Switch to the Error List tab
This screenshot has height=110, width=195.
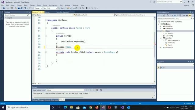(x=54, y=100)
